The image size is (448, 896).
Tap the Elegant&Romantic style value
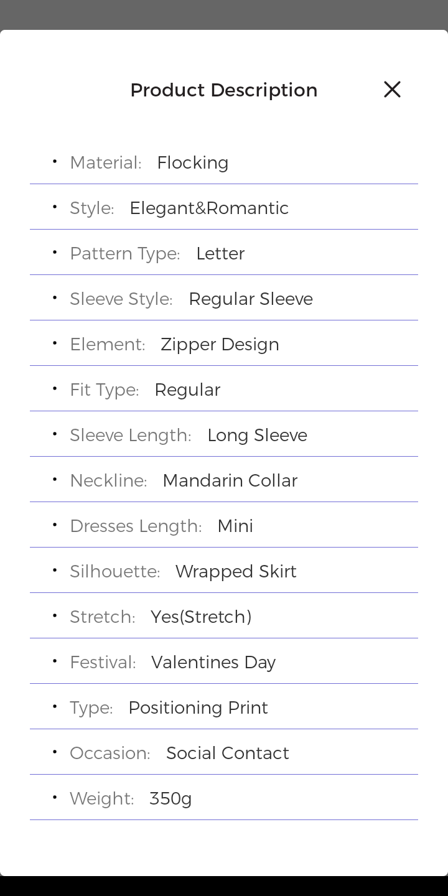[209, 208]
